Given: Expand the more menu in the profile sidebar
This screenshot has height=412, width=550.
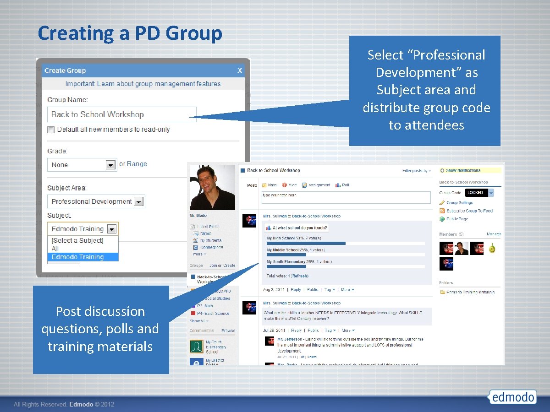Looking at the screenshot, I should (x=199, y=254).
